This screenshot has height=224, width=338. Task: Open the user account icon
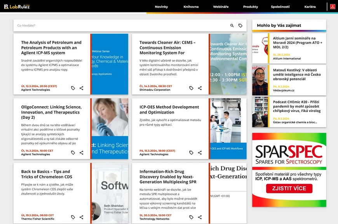(333, 7)
